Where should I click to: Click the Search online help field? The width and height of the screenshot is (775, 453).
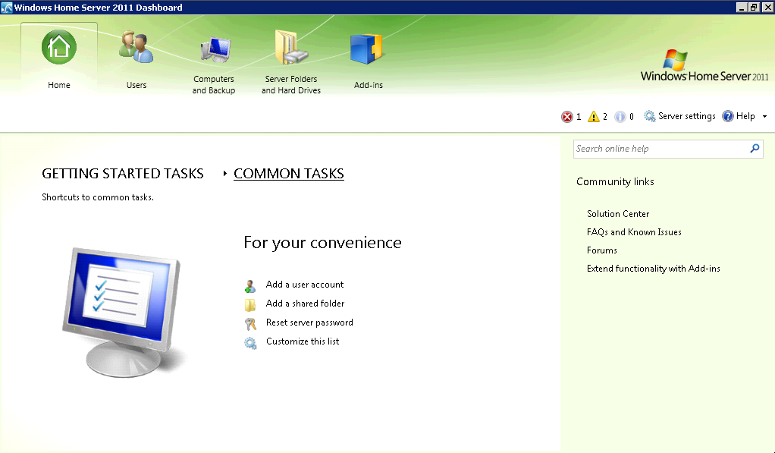pos(661,149)
